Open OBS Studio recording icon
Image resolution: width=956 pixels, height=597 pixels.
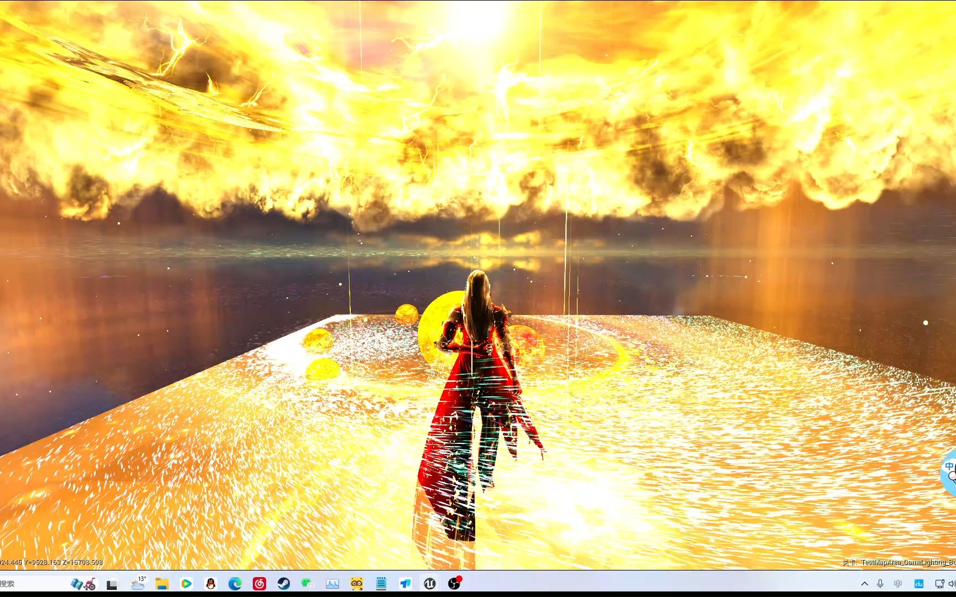pos(455,583)
